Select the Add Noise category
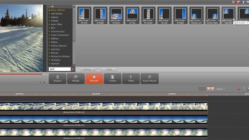 (56, 14)
